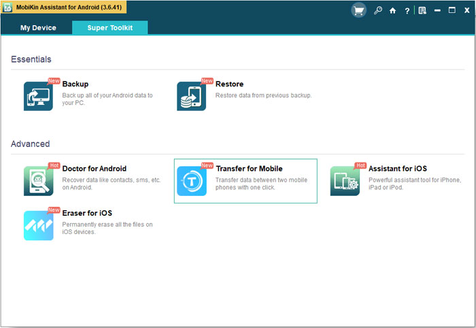The height and width of the screenshot is (328, 476).
Task: Click the New badge on Backup
Action: [54, 81]
